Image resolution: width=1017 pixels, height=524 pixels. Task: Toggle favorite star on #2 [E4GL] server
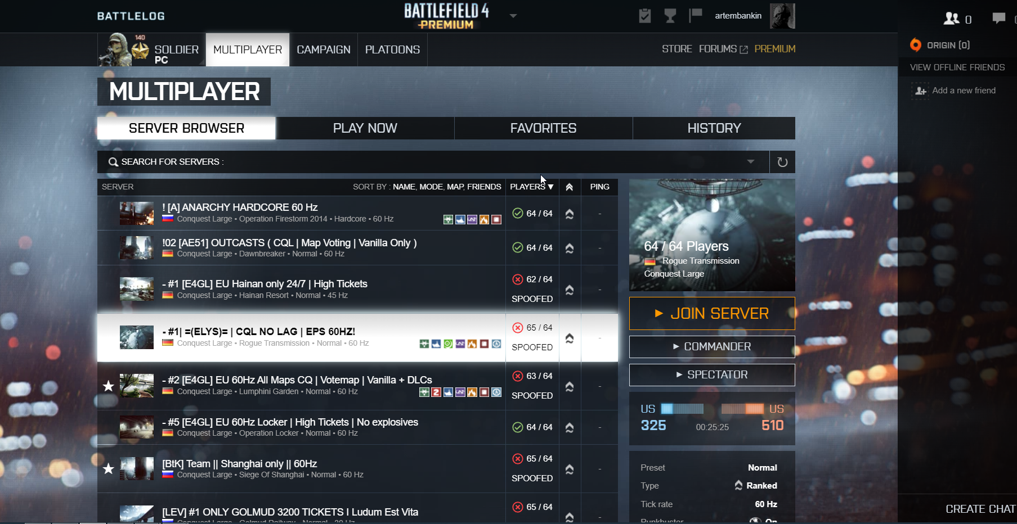[x=108, y=386]
